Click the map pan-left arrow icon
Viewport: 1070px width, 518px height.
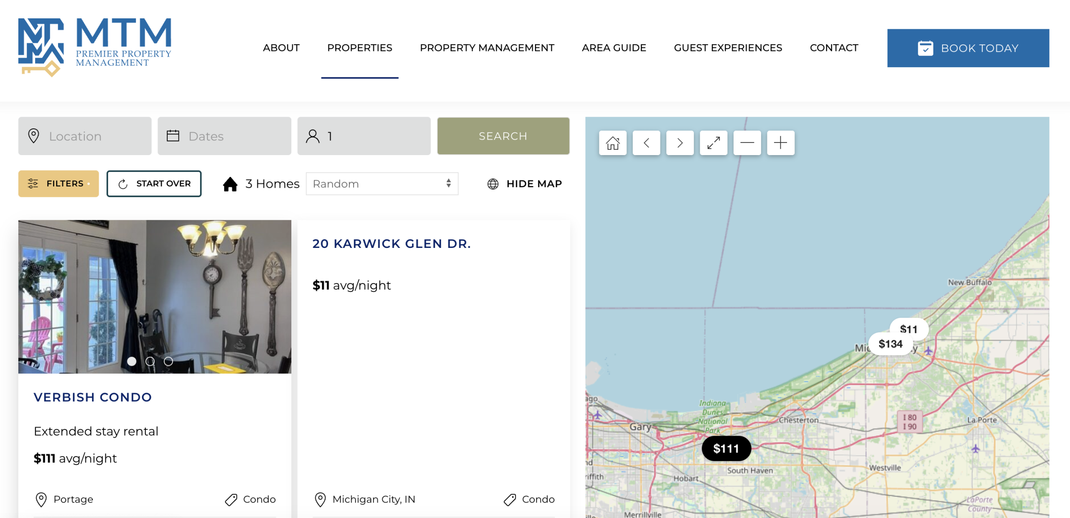646,143
